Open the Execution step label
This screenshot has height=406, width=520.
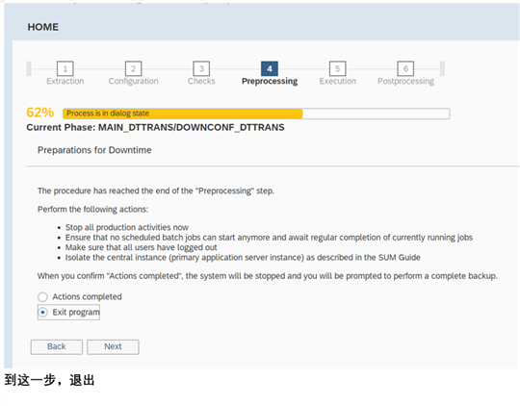click(338, 81)
